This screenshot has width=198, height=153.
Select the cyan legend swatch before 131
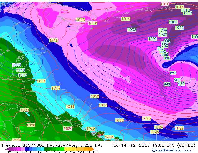coord(42,149)
